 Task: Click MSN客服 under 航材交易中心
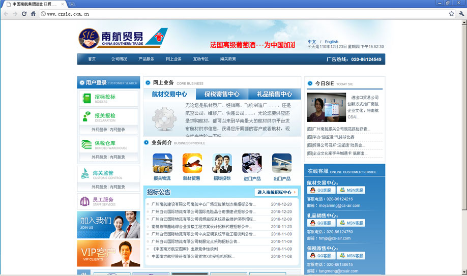pos(351,190)
